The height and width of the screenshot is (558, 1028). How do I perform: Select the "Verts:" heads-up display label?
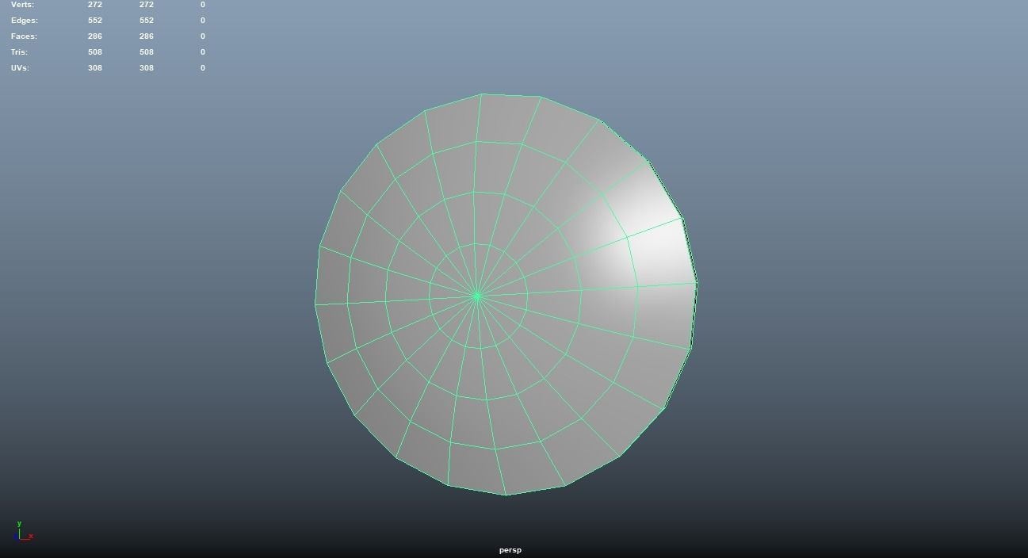click(x=23, y=5)
